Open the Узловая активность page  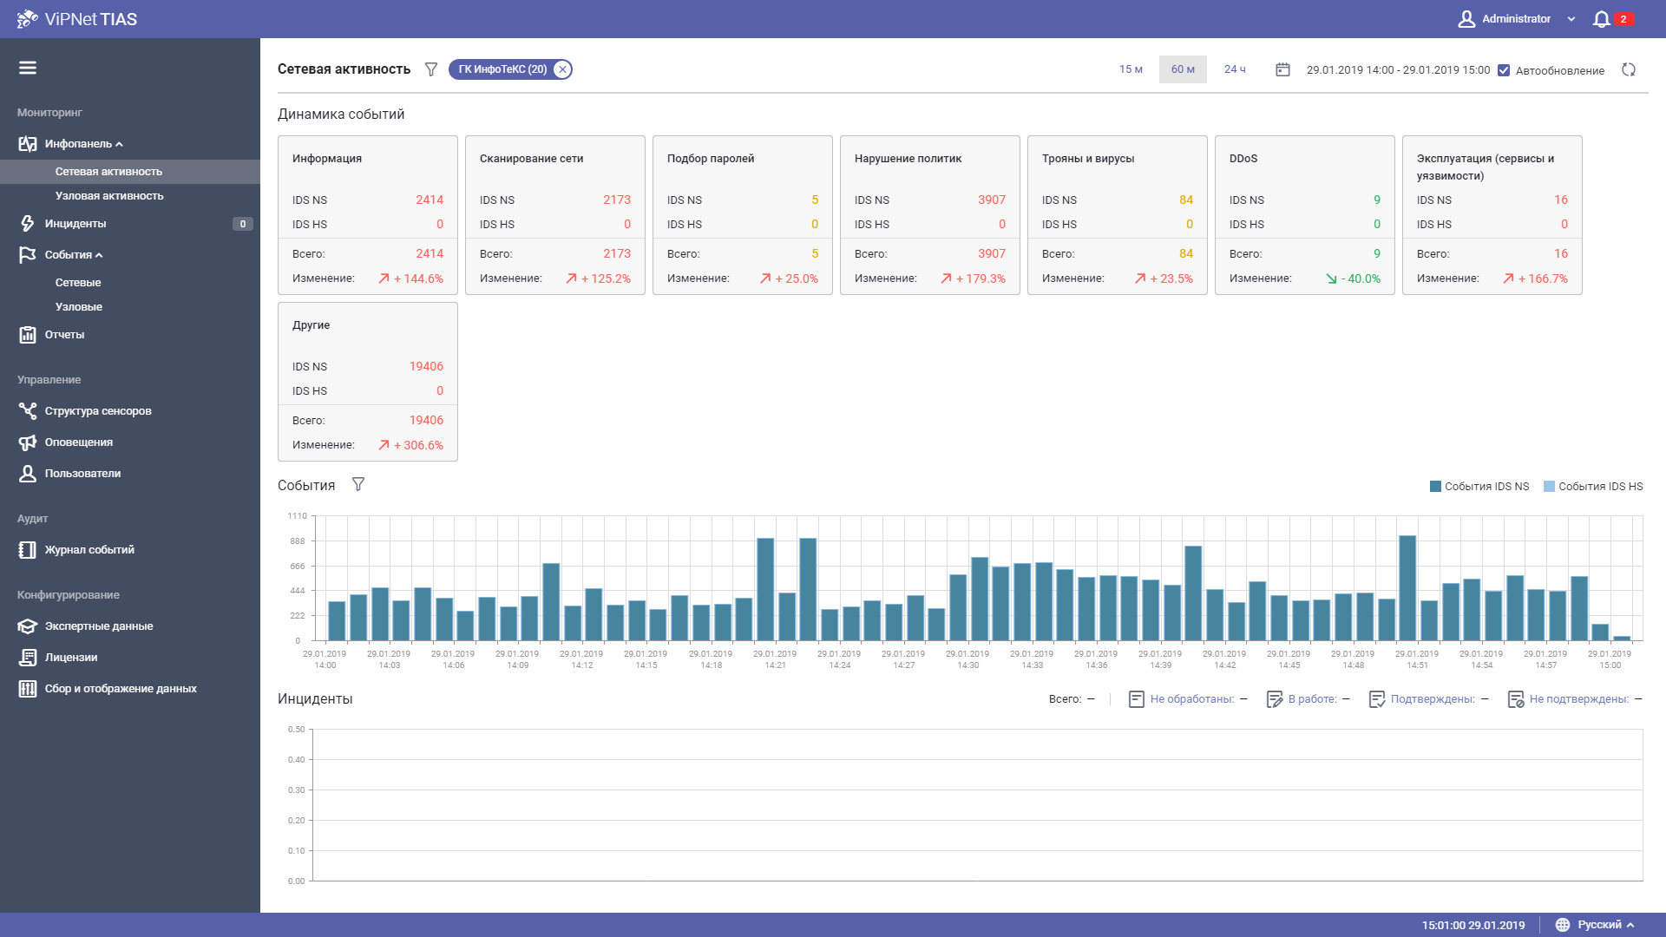(109, 196)
